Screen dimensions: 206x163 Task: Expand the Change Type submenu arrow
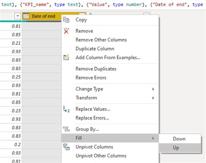[153, 89]
